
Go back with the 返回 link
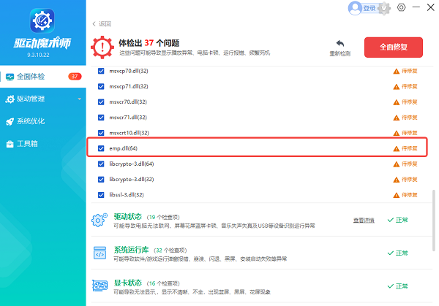(102, 24)
